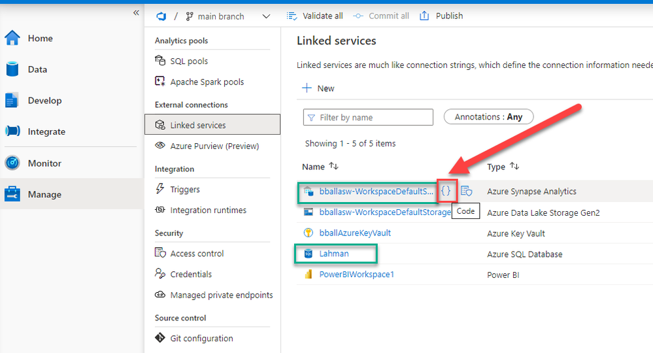Click the Monitor gauge icon
Viewport: 653px width, 353px height.
[x=12, y=163]
